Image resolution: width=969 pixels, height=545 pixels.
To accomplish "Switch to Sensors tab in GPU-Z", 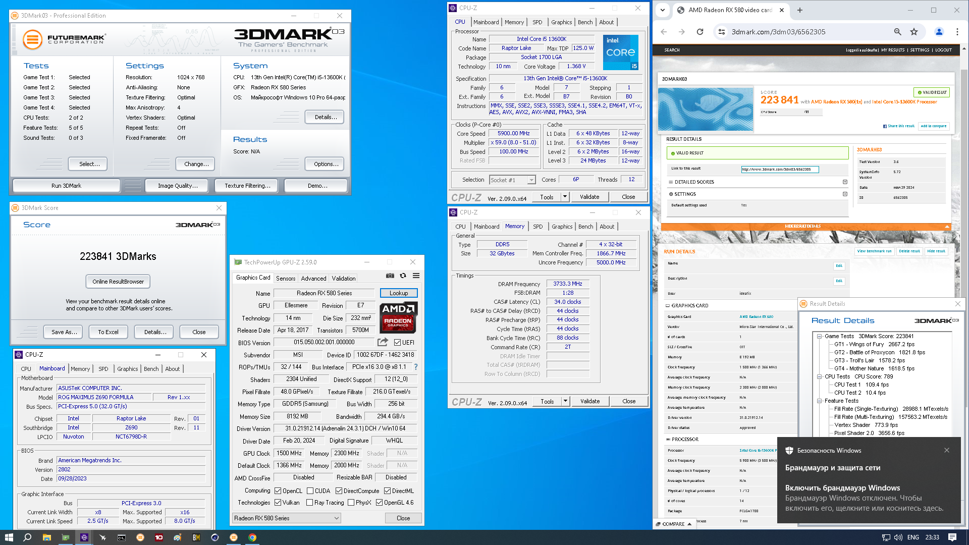I will (x=286, y=278).
